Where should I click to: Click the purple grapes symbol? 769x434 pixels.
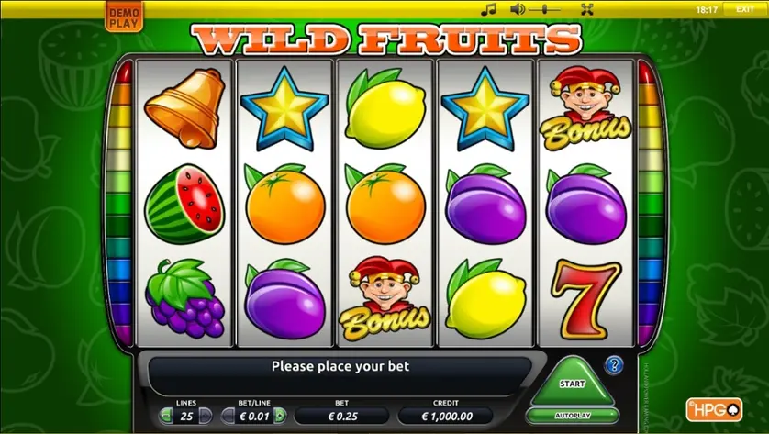point(184,298)
